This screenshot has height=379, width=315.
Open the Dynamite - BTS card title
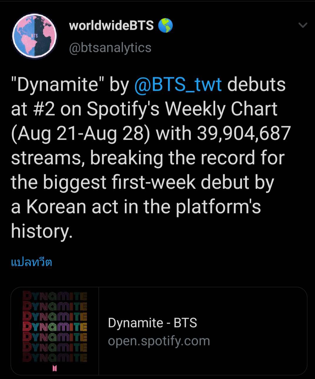tap(152, 323)
